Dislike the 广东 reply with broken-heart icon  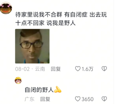click(104, 99)
